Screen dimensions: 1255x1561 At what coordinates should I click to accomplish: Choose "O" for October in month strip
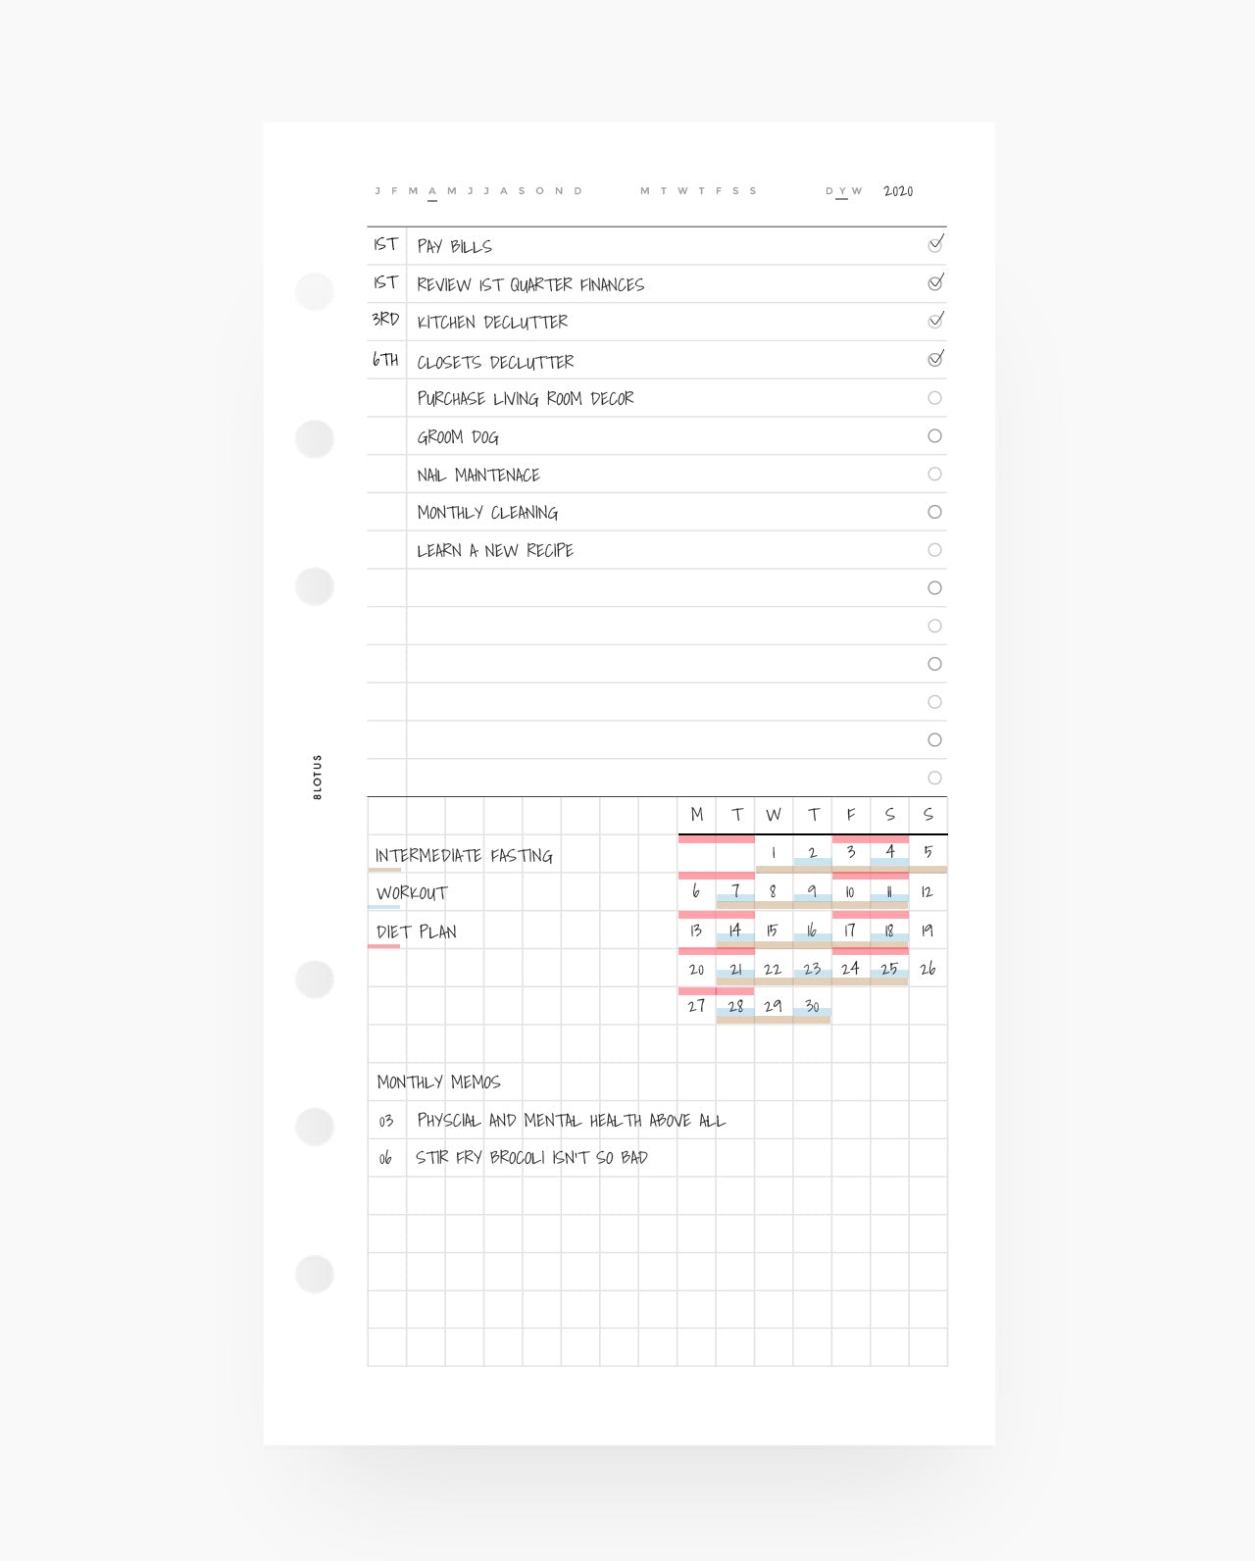coord(539,191)
